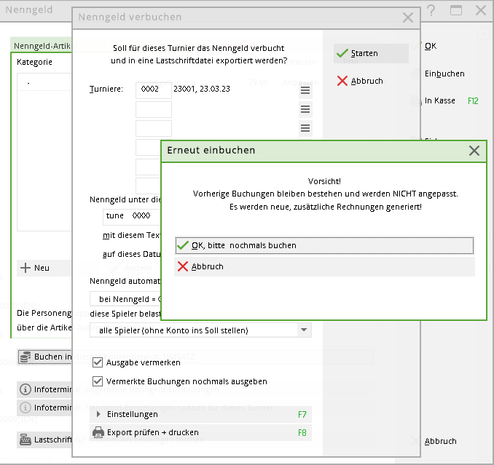Cancel with Abbruch in Erneut einbuchen dialog
The height and width of the screenshot is (465, 494).
(324, 267)
